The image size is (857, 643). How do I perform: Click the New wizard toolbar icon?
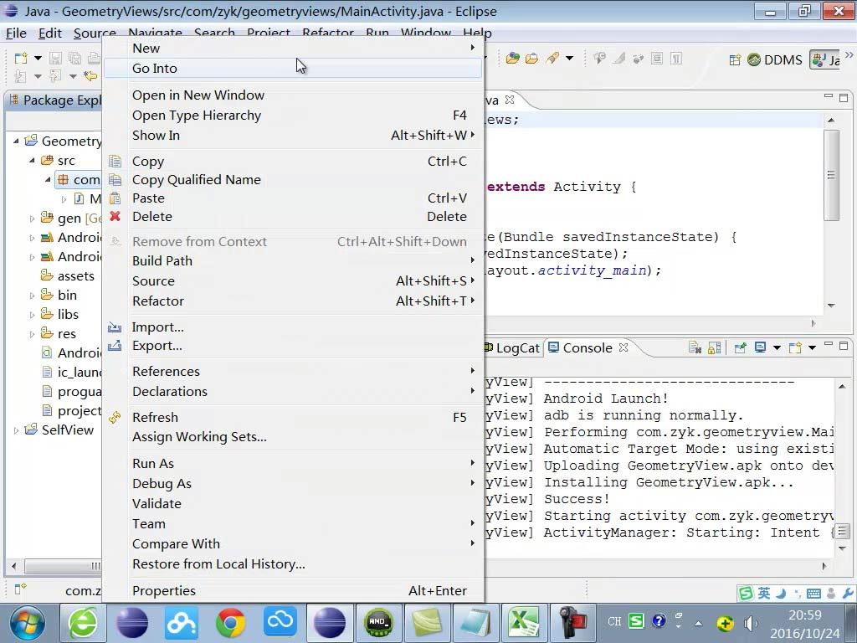(x=19, y=58)
